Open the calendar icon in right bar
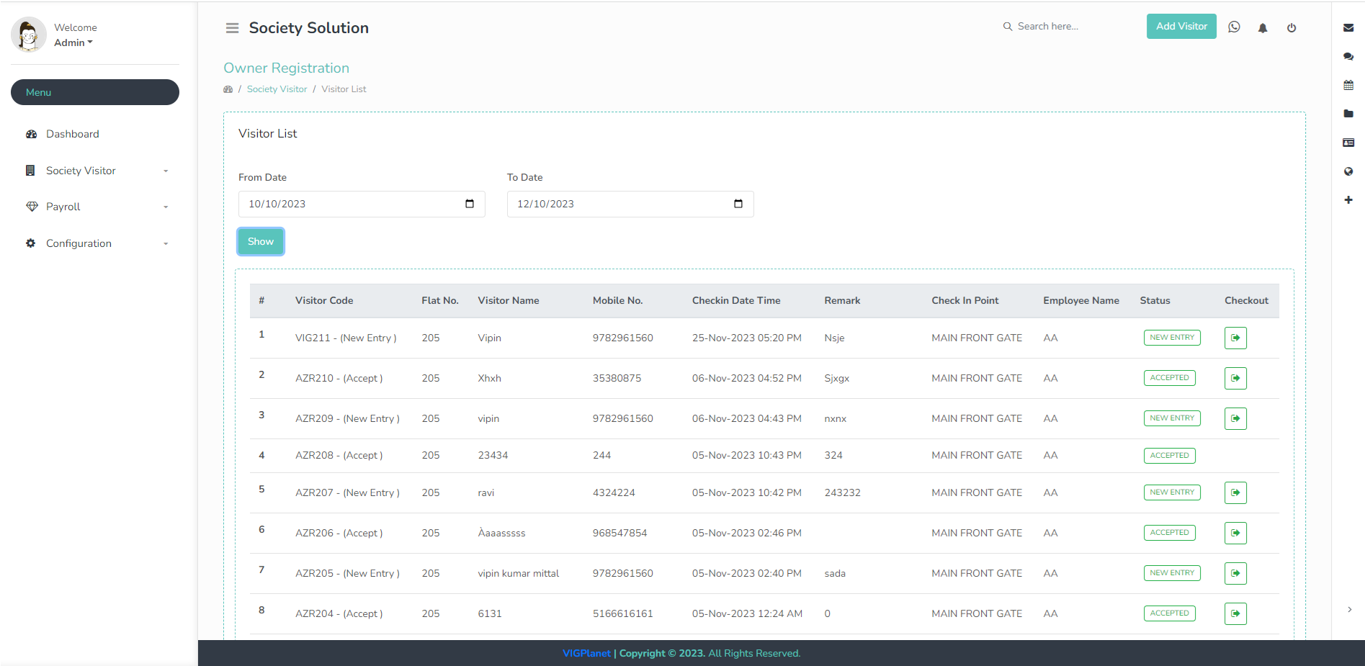Viewport: 1365px width, 666px height. (1348, 85)
